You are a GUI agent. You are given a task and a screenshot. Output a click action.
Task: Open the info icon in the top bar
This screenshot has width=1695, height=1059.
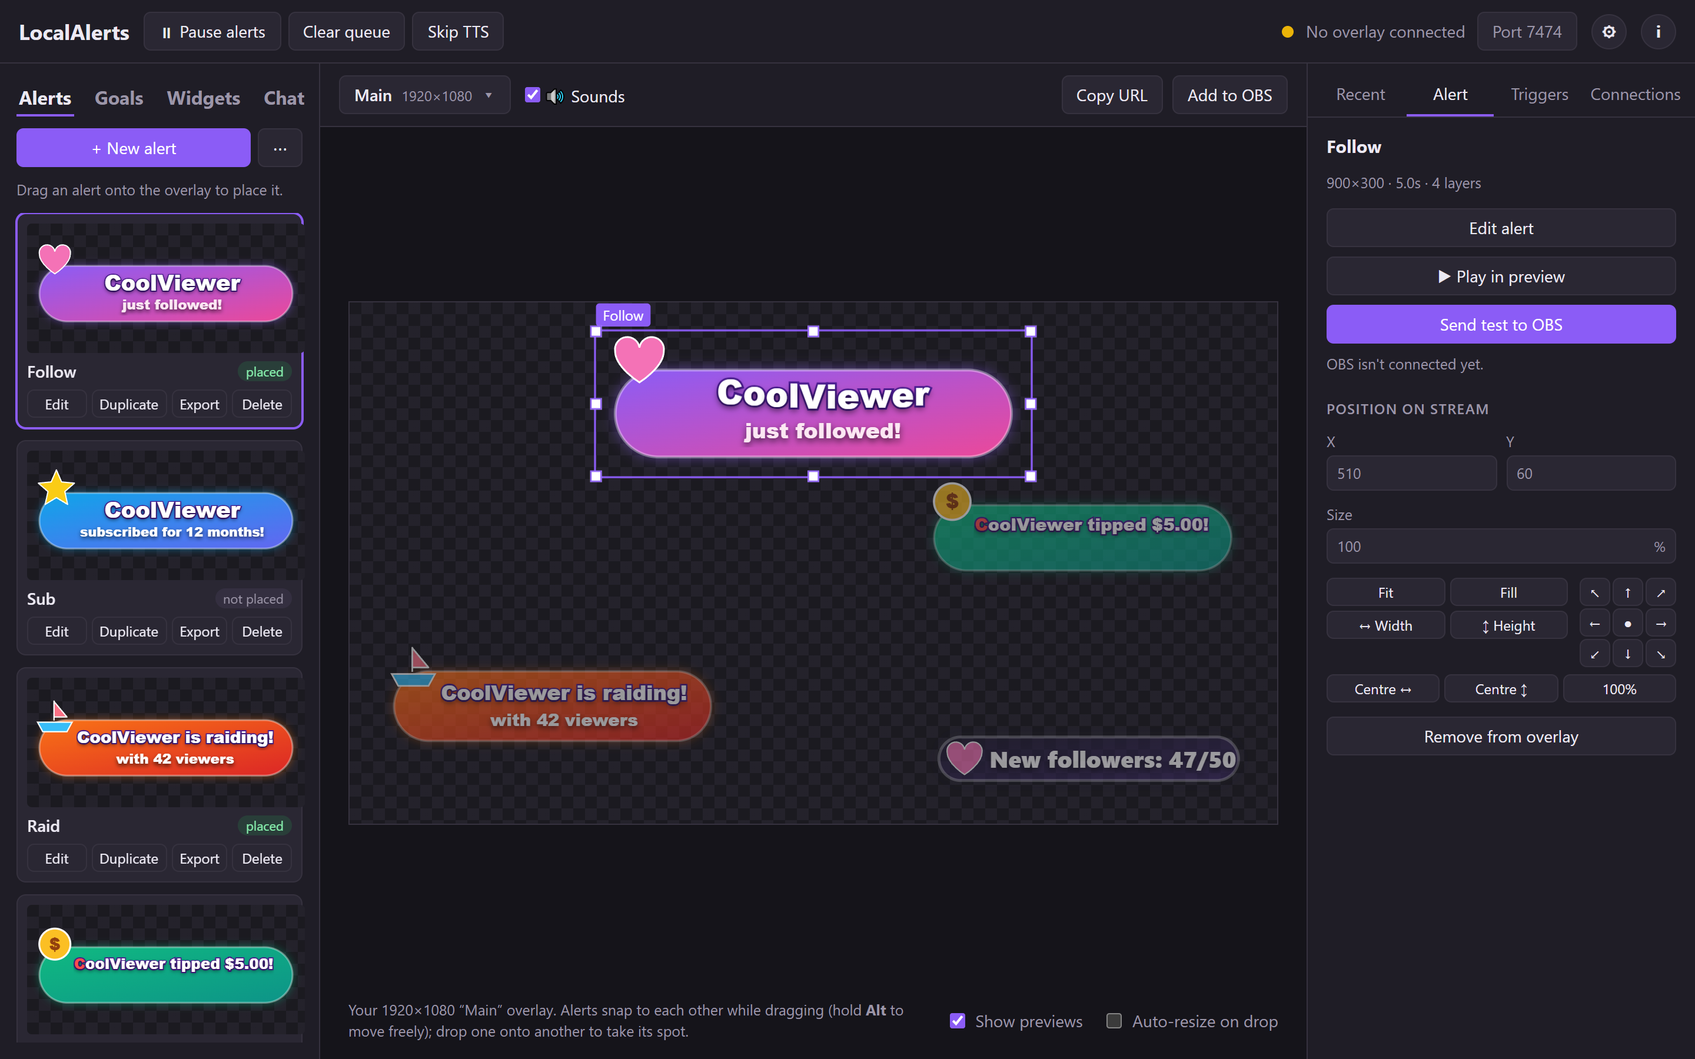coord(1658,32)
